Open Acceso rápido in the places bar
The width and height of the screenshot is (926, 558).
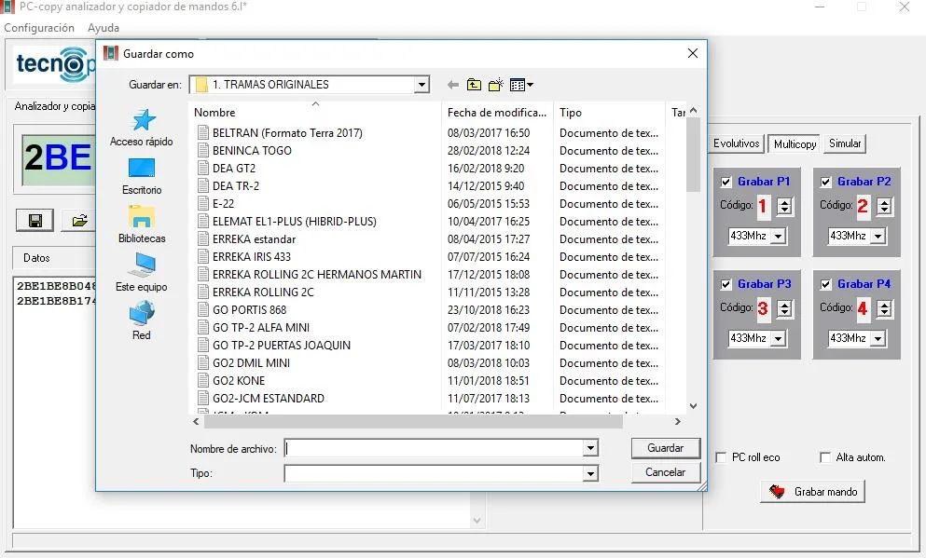tap(142, 128)
